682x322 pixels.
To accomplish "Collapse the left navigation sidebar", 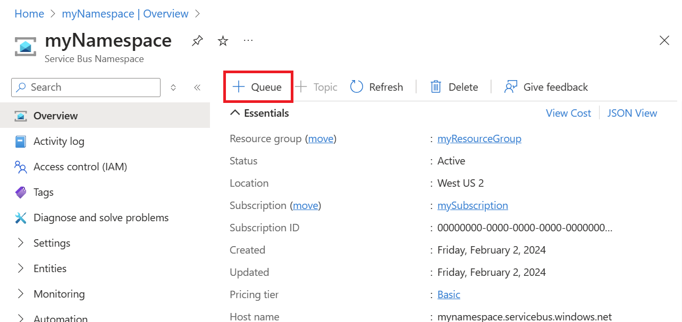I will [197, 87].
